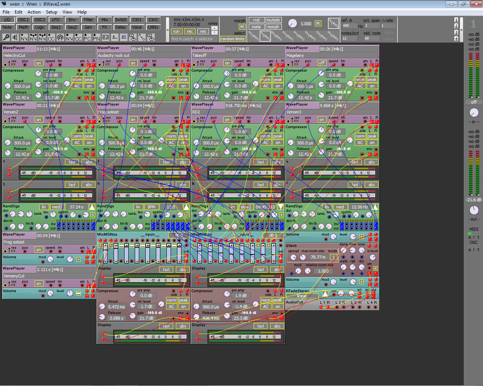Viewport: 483px width, 386px height.
Task: Click the microphone audio input icon
Action: point(6,37)
